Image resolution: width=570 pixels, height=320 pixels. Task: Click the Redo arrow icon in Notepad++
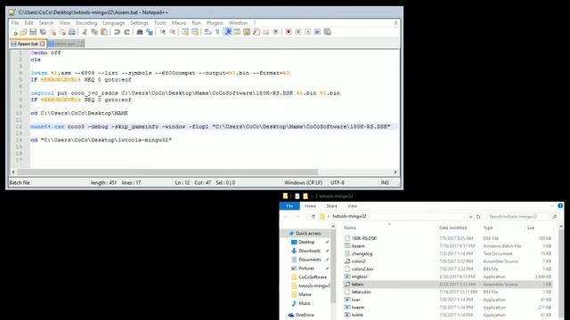click(126, 32)
